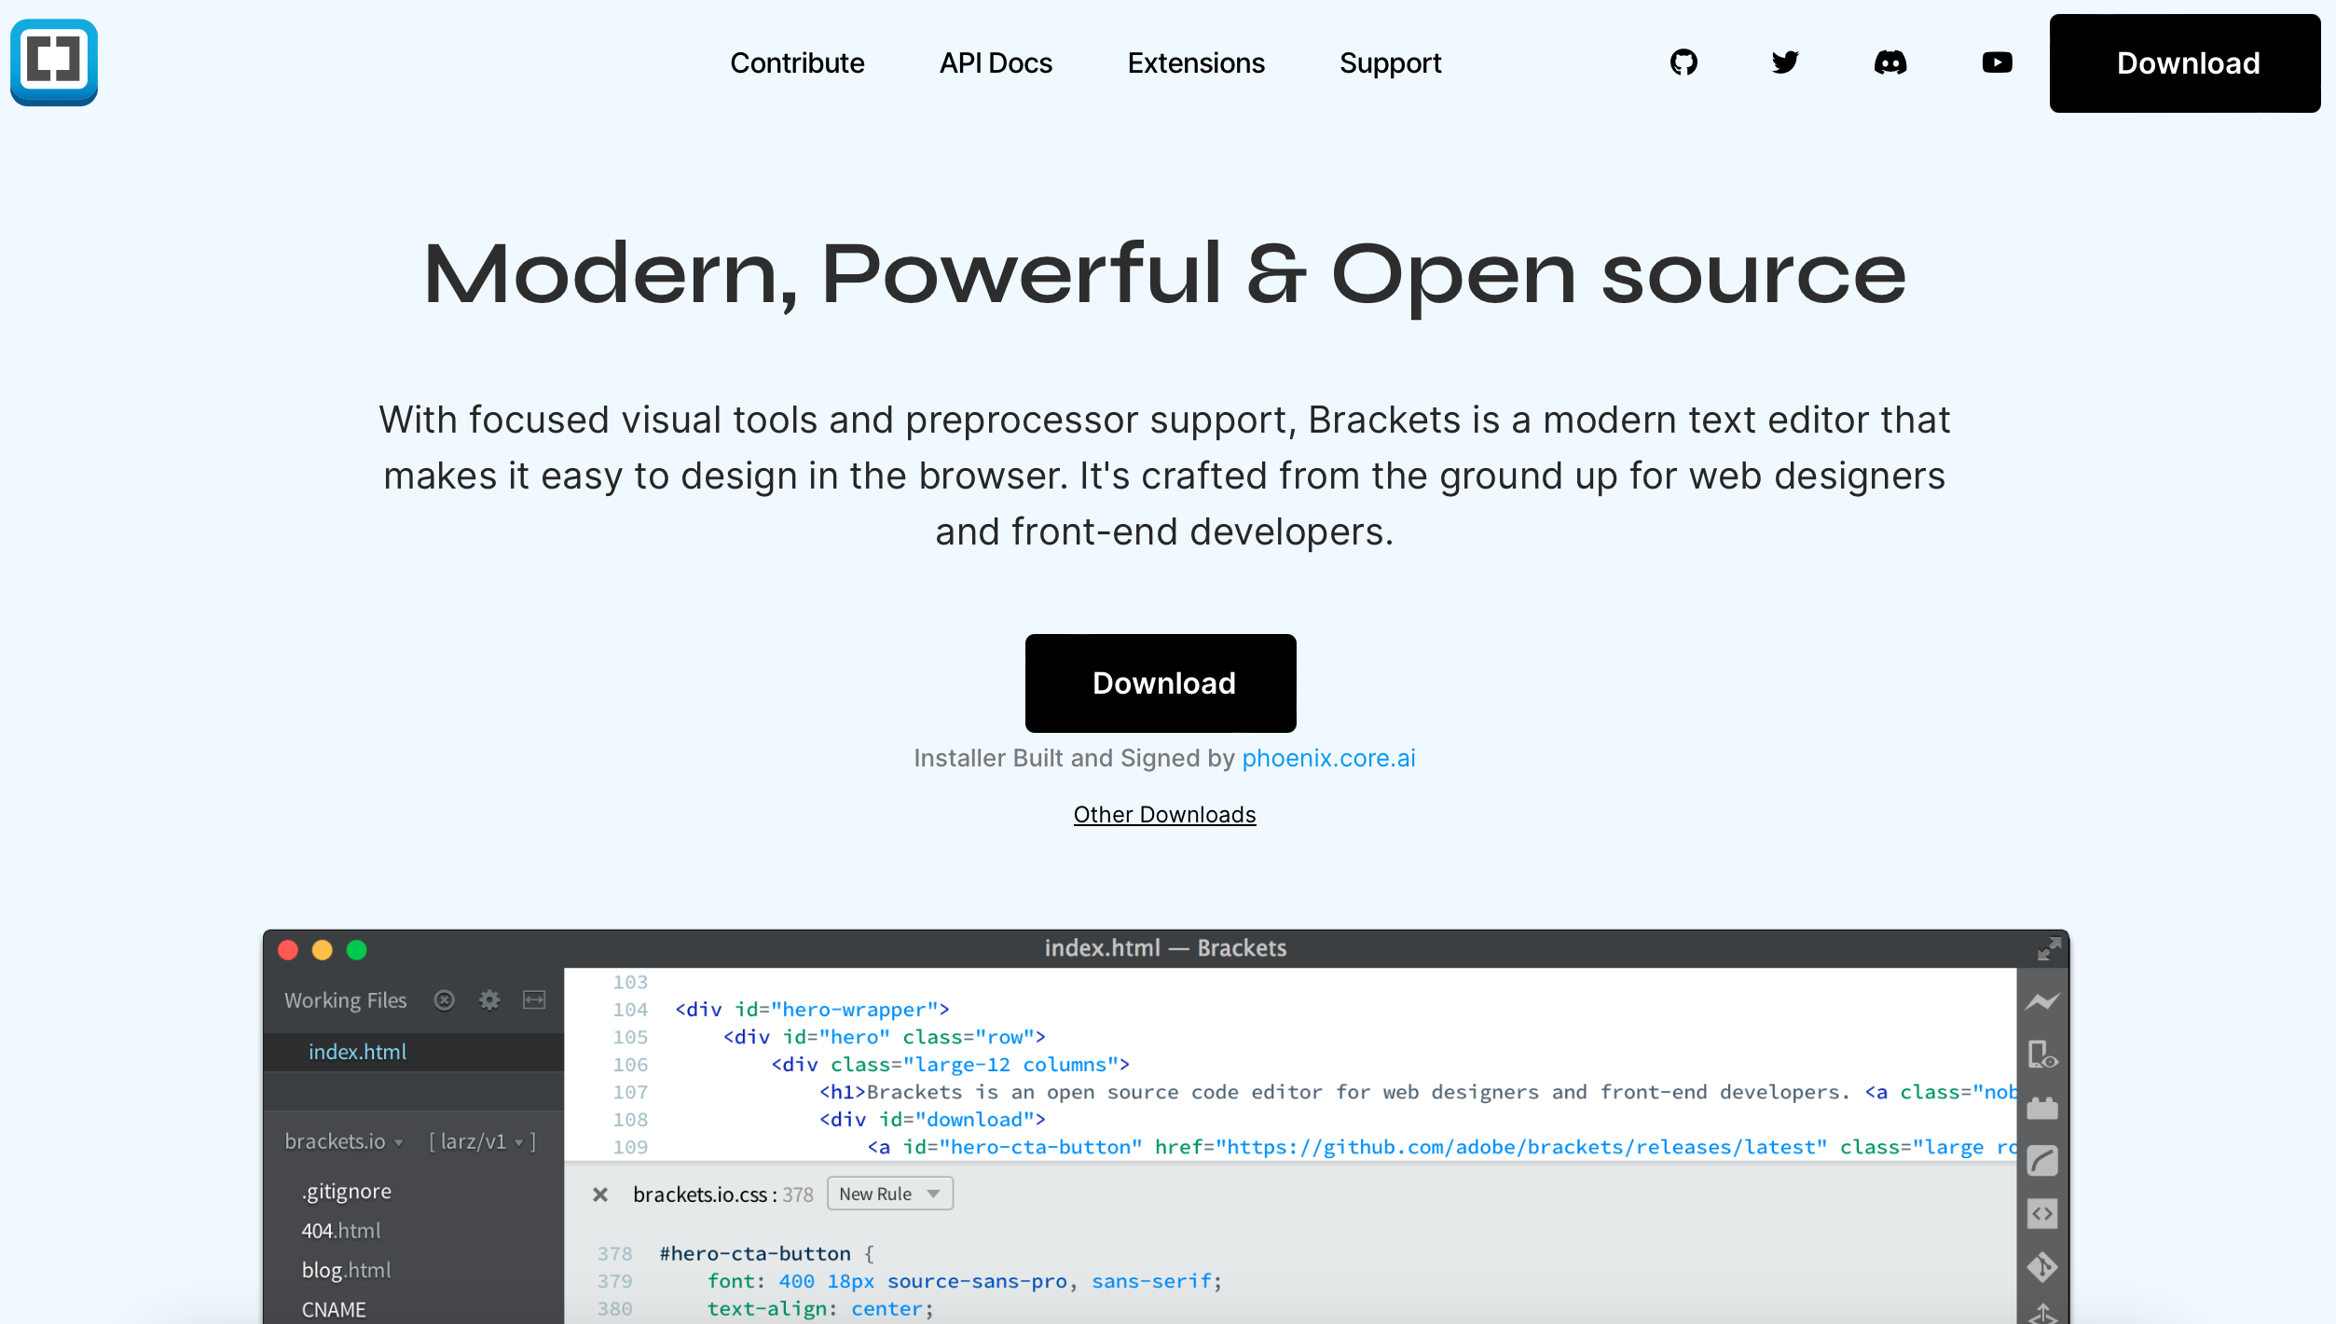The width and height of the screenshot is (2336, 1324).
Task: Click the "brackets.io.css : 378" file label
Action: point(723,1194)
